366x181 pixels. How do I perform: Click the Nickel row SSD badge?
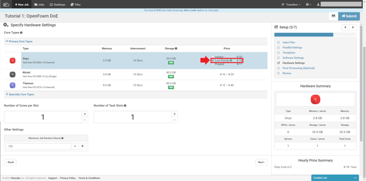pos(171,76)
